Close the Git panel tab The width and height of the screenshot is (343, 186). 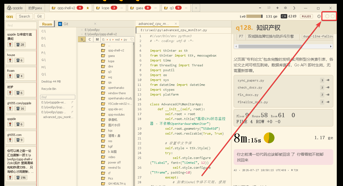tap(95, 24)
